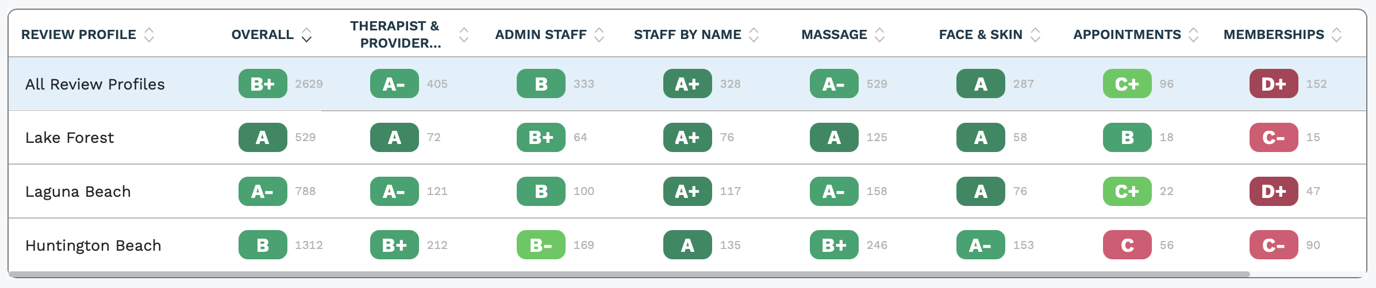The image size is (1376, 288).
Task: Sort by the Review Profile column arrows
Action: coord(149,35)
